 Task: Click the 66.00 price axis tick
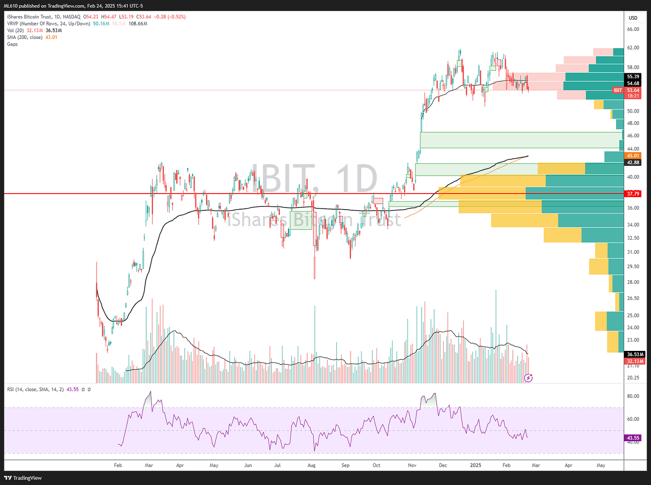pos(633,30)
